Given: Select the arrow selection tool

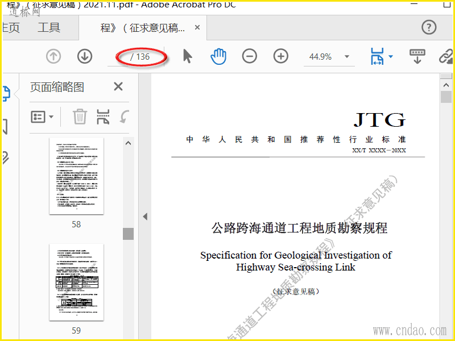Looking at the screenshot, I should pos(188,56).
